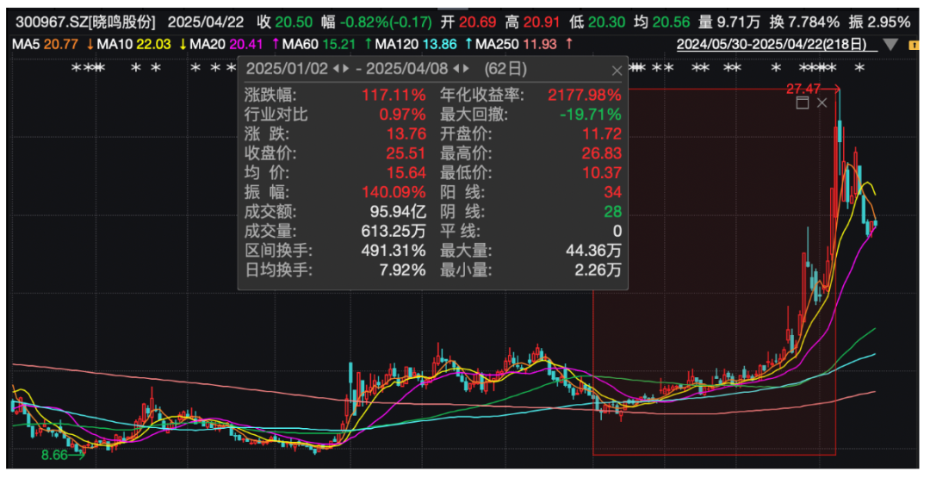The image size is (930, 478).
Task: Click 开盘价 value 11.72
Action: pyautogui.click(x=601, y=134)
